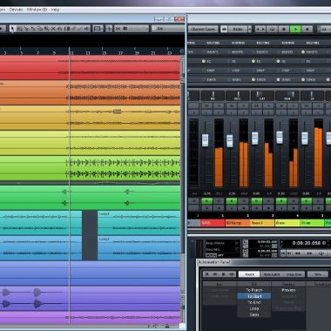Open the snap type dropdown in project toolbar
Image resolution: width=331 pixels, height=331 pixels.
pyautogui.click(x=132, y=29)
